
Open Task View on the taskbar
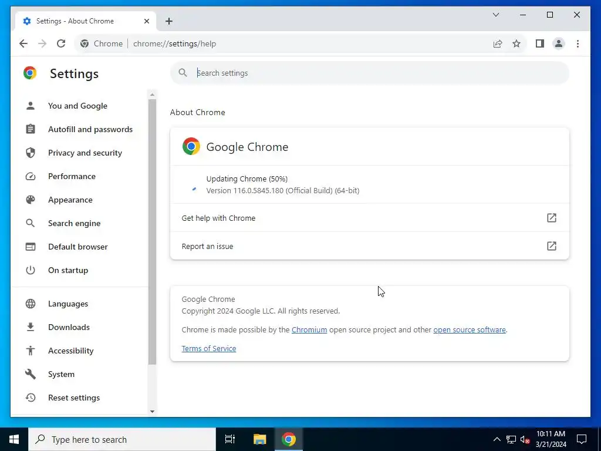tap(230, 439)
